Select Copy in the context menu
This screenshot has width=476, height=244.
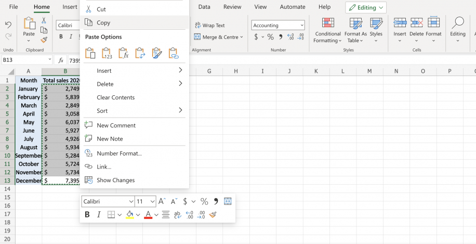136,22
